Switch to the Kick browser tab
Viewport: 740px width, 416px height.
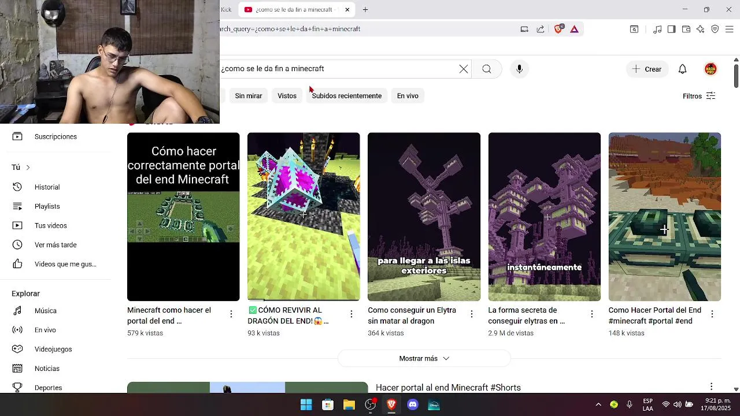coord(227,10)
